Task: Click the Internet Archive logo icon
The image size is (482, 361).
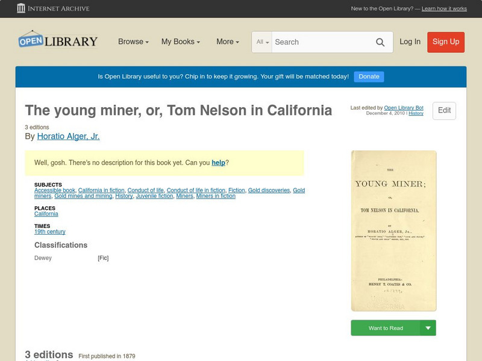Action: click(x=21, y=8)
